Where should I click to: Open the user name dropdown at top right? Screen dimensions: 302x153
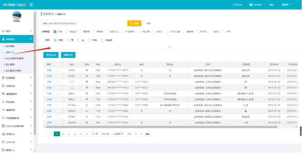(x=286, y=4)
